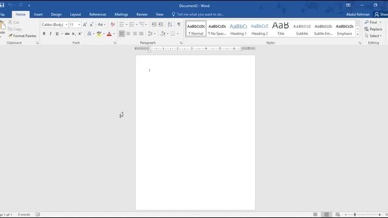Image resolution: width=388 pixels, height=218 pixels.
Task: Increase paragraph indent
Action: click(x=161, y=24)
